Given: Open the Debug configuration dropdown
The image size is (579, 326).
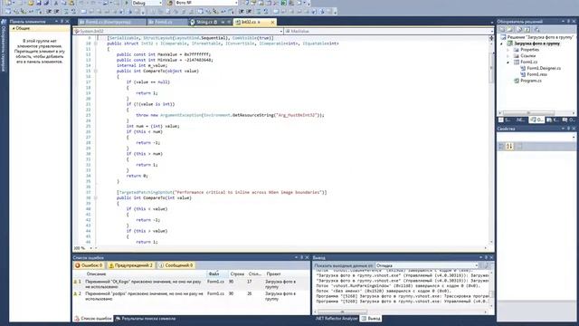Looking at the screenshot, I should (147, 3).
